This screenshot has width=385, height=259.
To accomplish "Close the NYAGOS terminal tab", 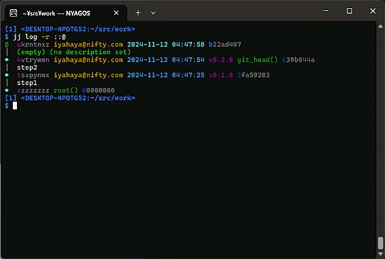I will pos(116,12).
